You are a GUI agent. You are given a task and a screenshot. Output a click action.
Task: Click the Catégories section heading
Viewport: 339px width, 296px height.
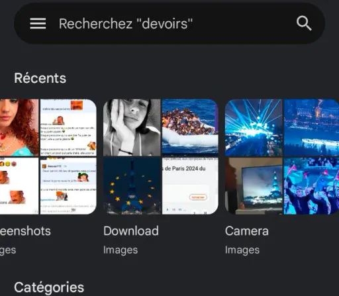coord(49,287)
